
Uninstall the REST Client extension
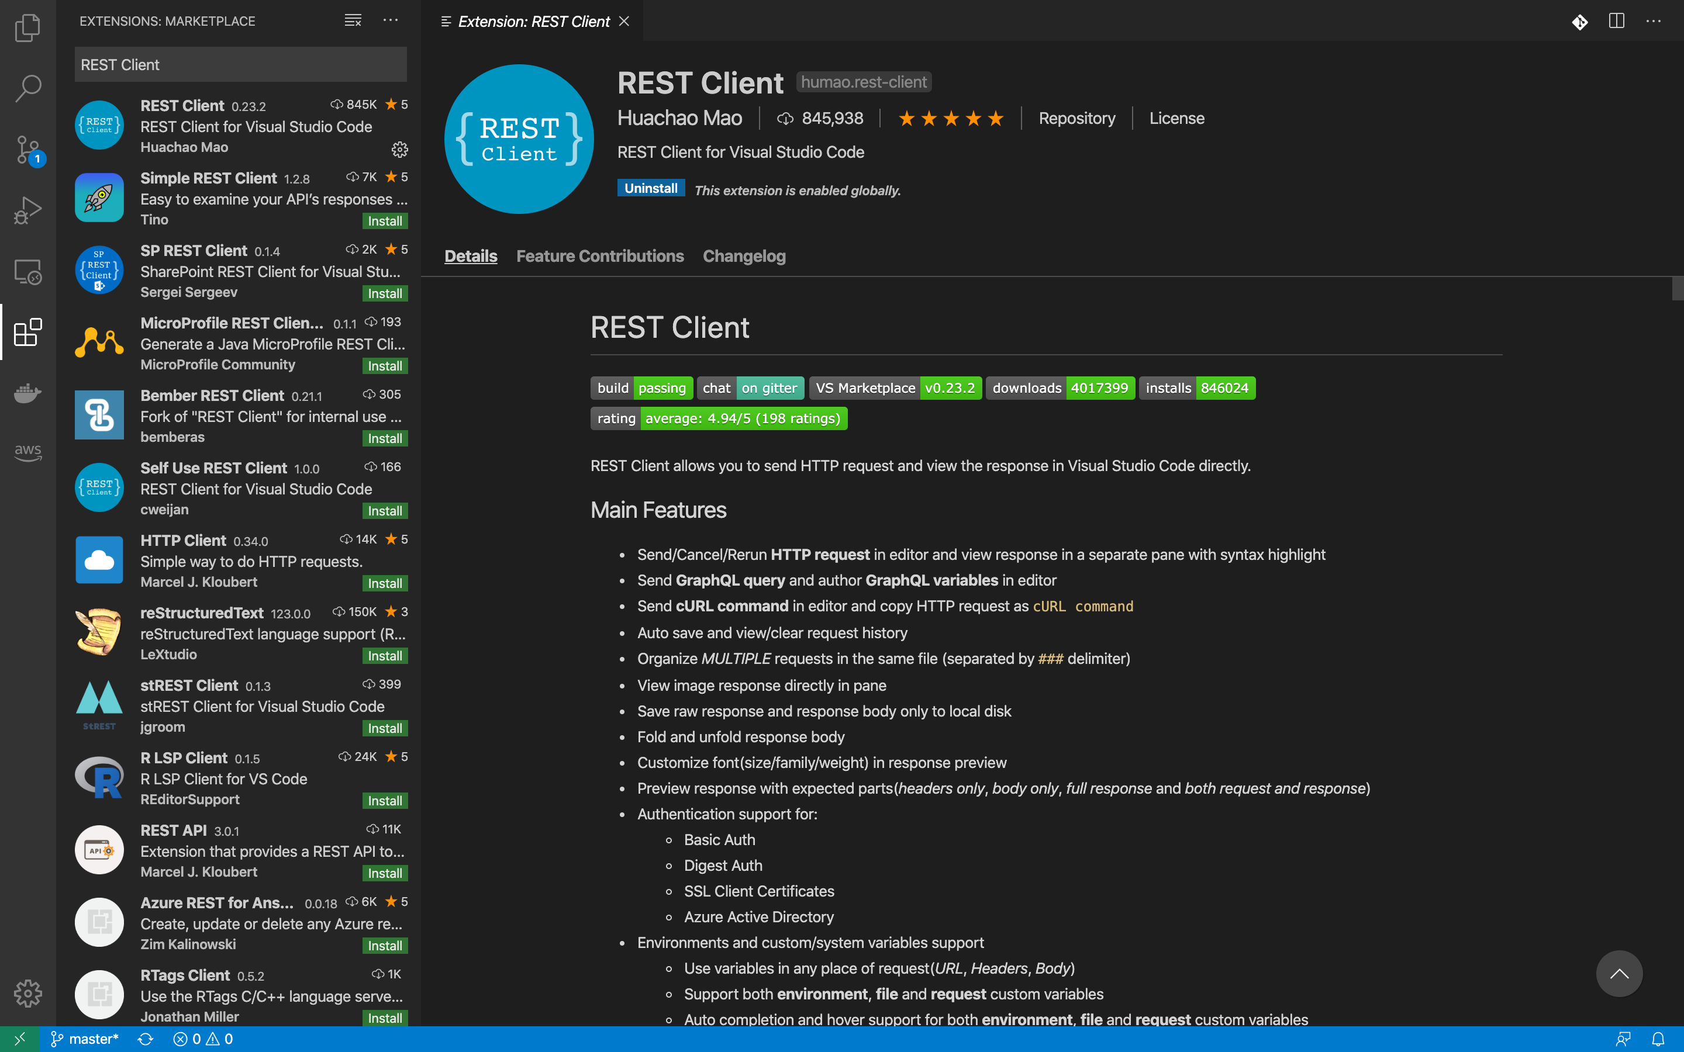point(651,189)
